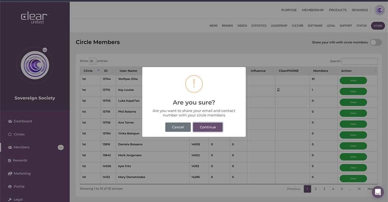Click the Clear United logo
The image size is (388, 202).
[x=35, y=18]
